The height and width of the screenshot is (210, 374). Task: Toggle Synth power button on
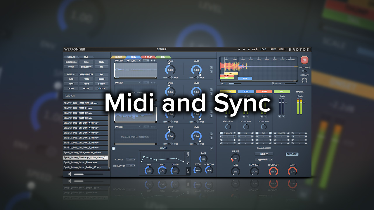coord(114,148)
